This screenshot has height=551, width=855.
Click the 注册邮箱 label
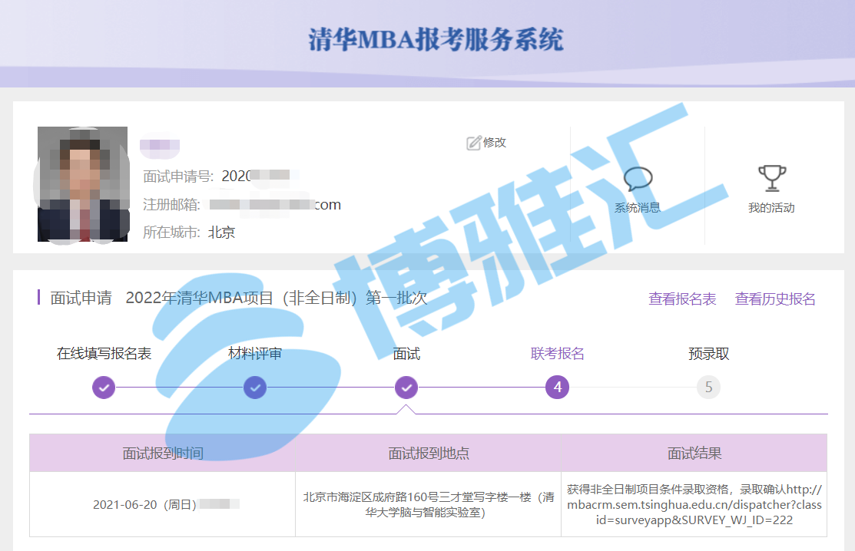(x=171, y=205)
